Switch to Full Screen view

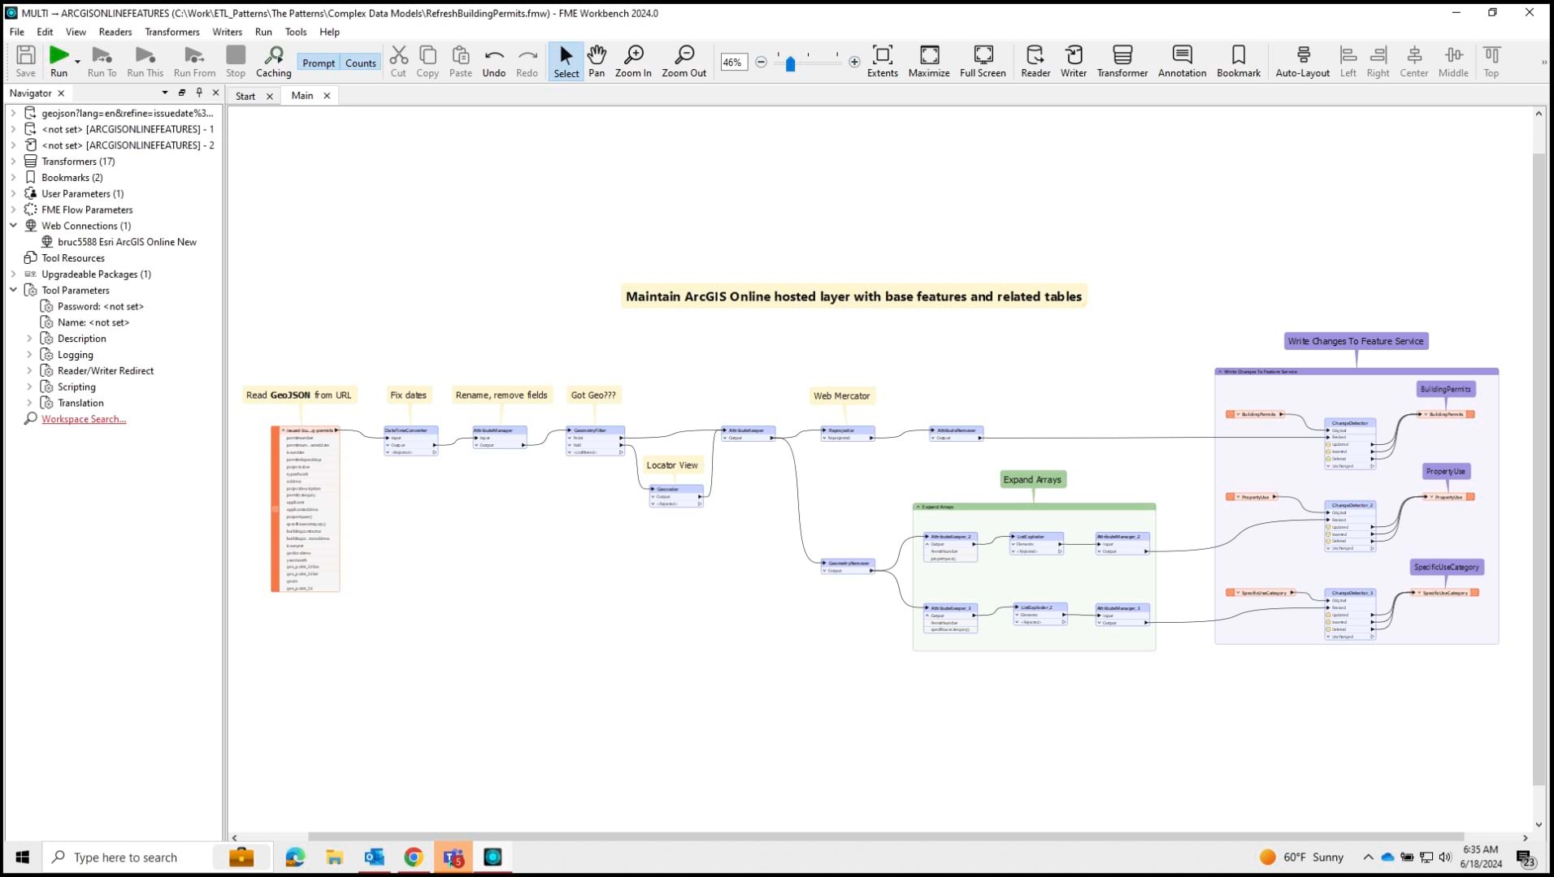coord(983,61)
